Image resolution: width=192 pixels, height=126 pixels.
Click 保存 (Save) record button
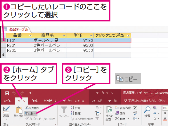pos(121,114)
